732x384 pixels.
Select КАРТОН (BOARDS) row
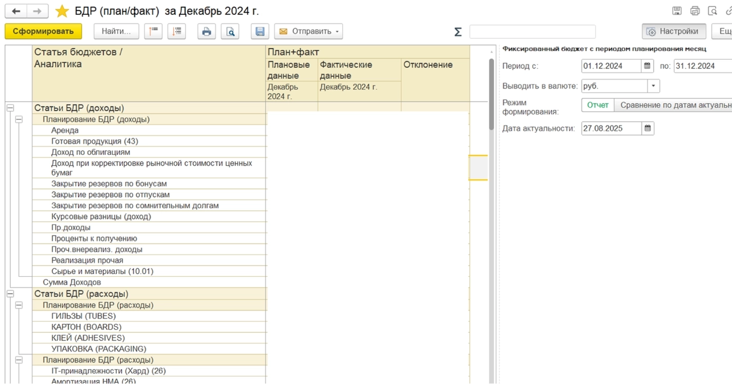tap(149, 327)
